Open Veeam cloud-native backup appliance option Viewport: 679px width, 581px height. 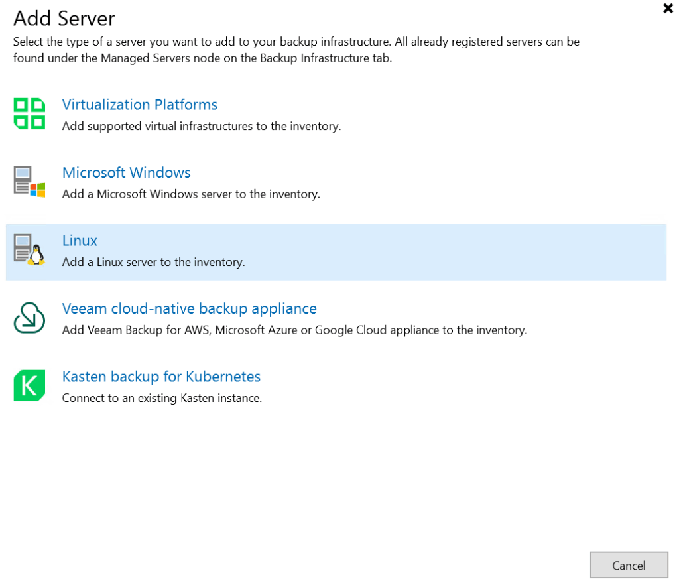[189, 309]
